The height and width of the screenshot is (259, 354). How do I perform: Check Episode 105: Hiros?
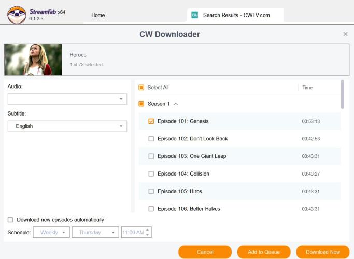point(151,191)
